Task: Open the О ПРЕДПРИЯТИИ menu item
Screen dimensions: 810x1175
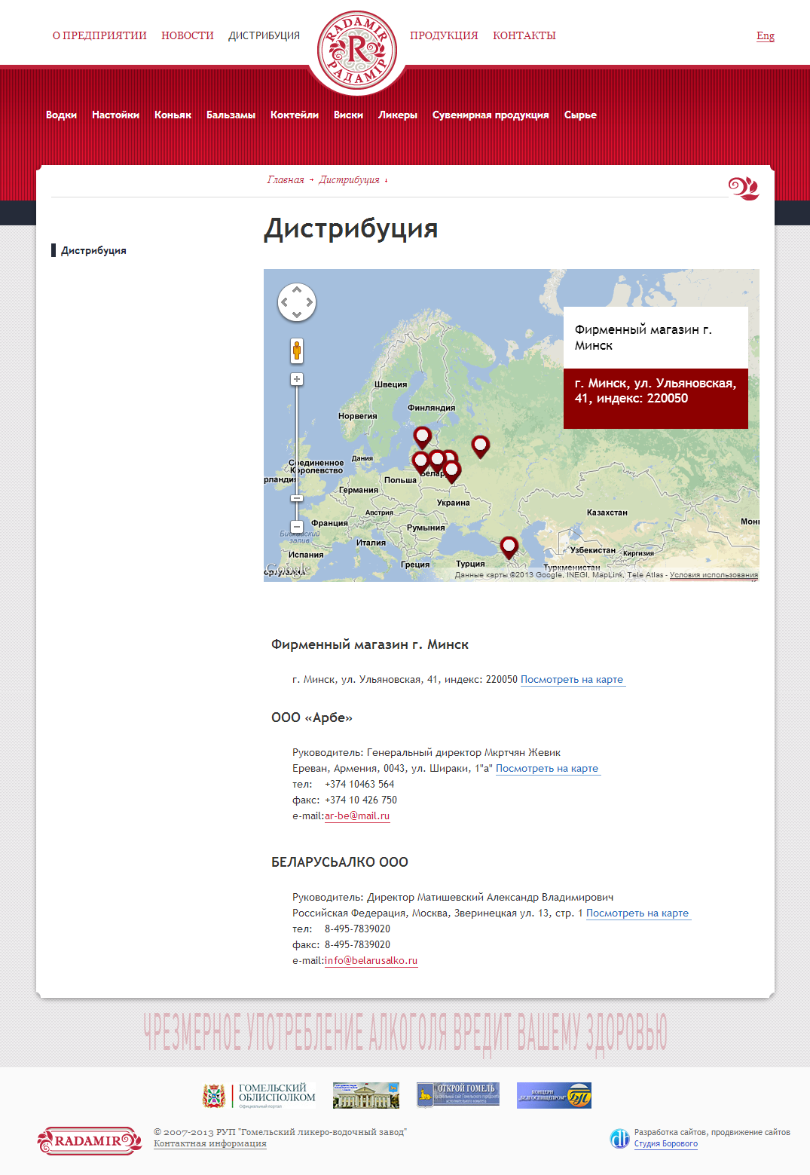Action: coord(99,35)
